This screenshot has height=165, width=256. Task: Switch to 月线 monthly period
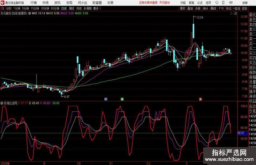click(x=79, y=8)
